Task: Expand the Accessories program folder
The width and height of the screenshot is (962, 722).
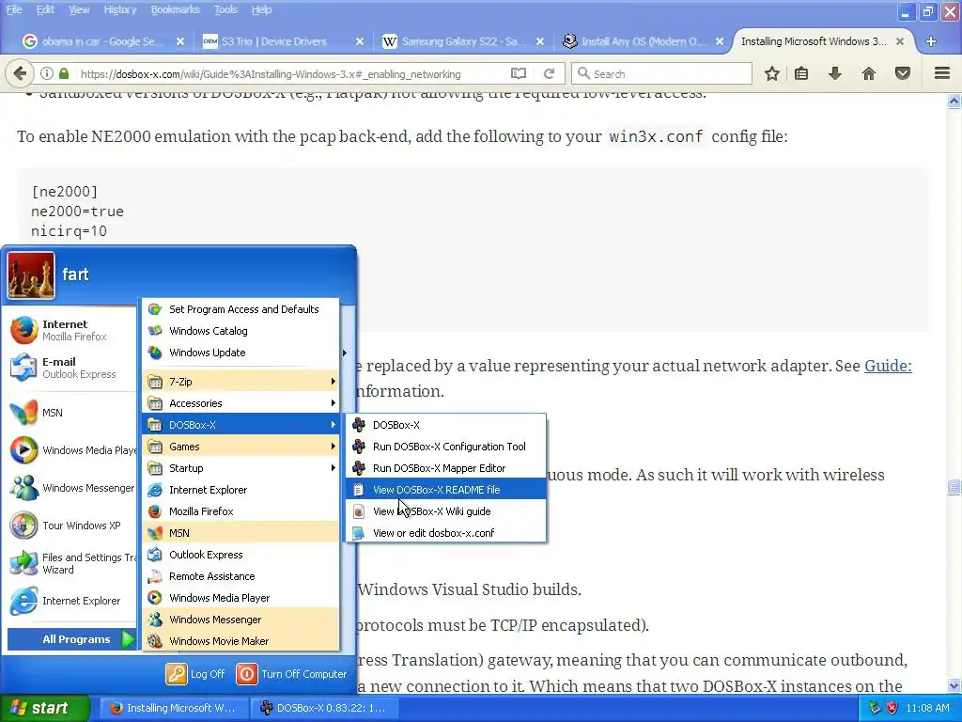Action: coord(241,403)
